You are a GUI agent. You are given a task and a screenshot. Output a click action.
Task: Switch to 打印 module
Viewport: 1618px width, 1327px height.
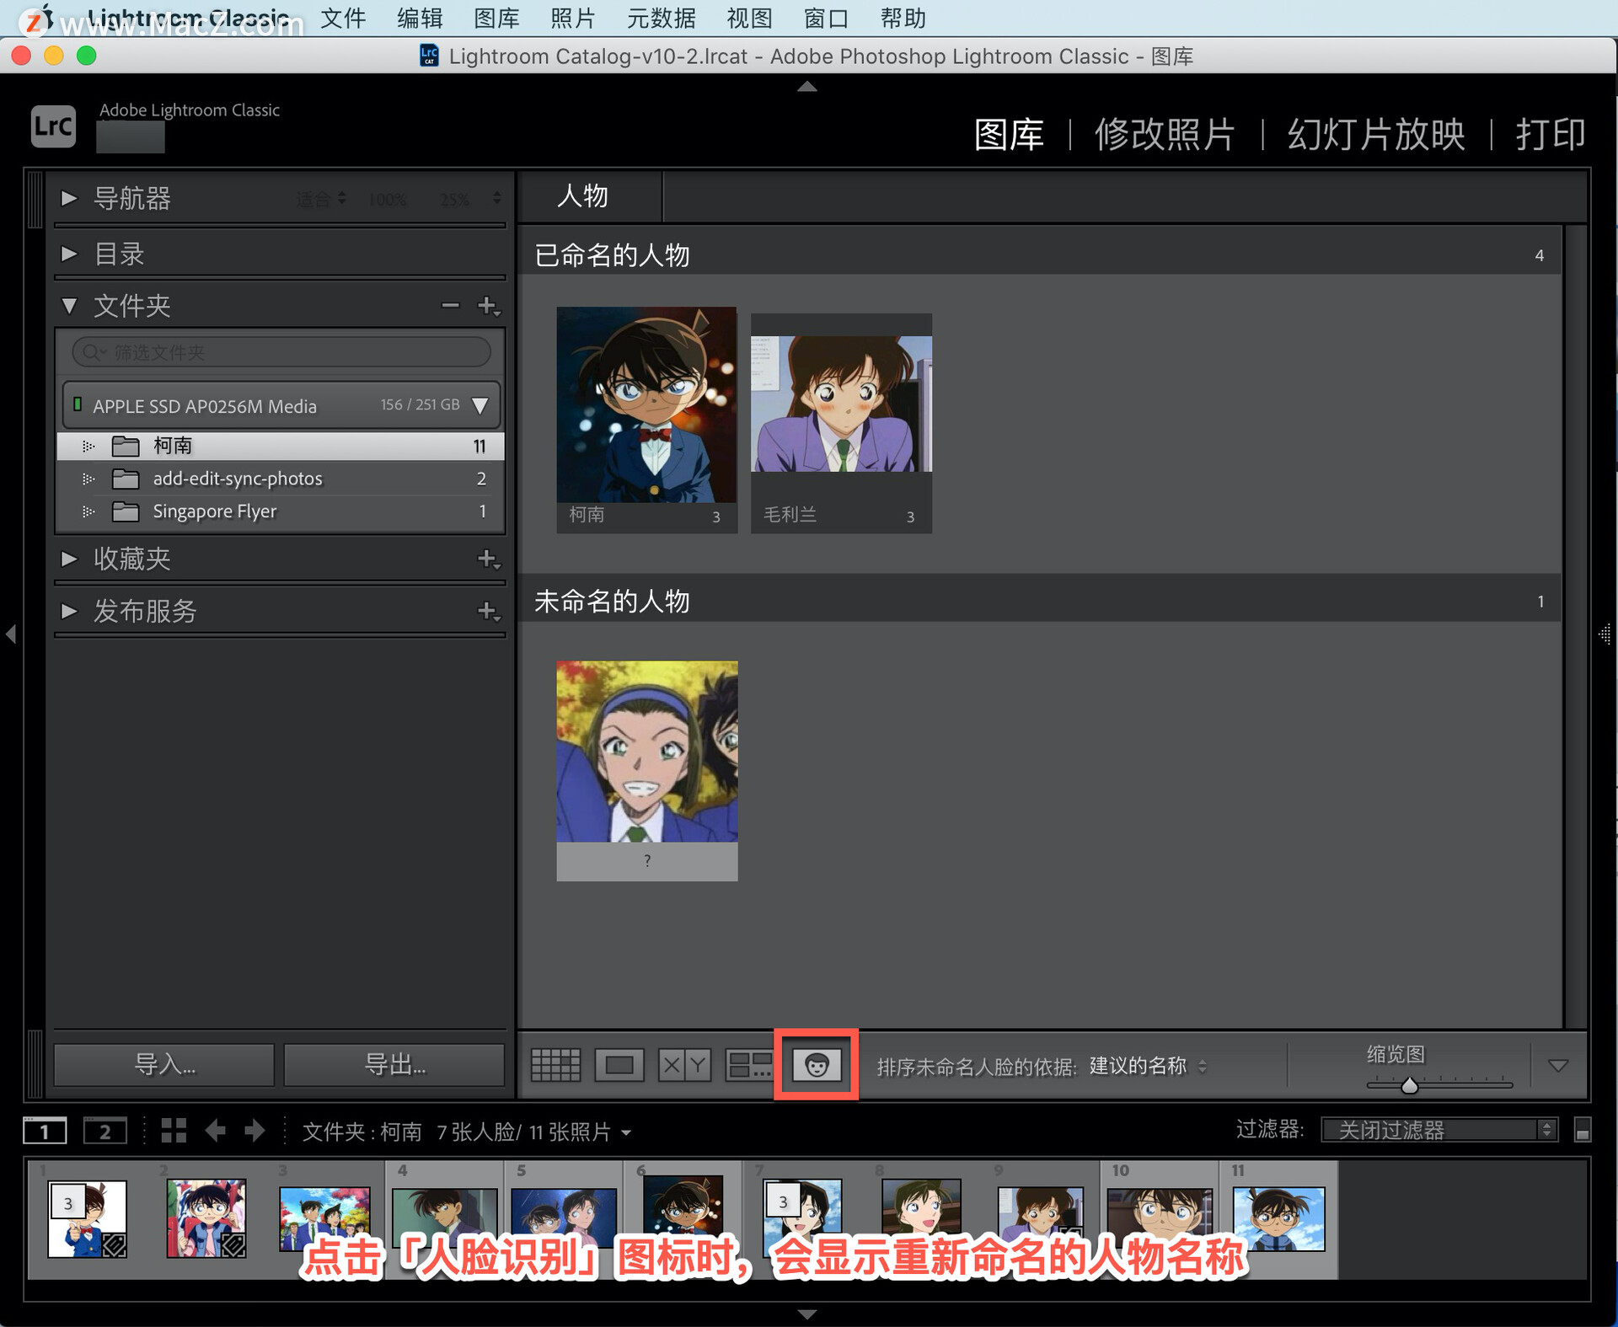[x=1551, y=135]
